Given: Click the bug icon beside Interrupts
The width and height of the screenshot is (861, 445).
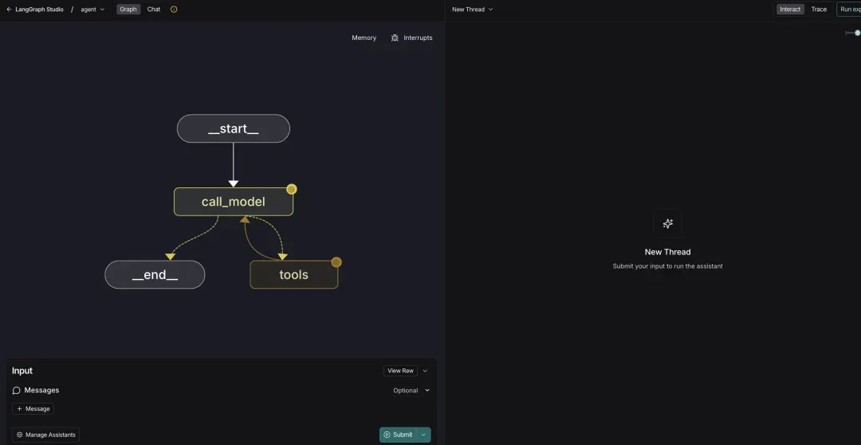Looking at the screenshot, I should (x=395, y=37).
